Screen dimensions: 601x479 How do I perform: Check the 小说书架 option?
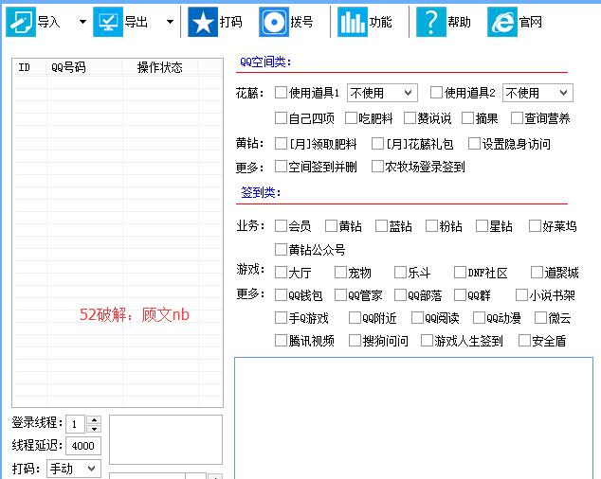(521, 295)
